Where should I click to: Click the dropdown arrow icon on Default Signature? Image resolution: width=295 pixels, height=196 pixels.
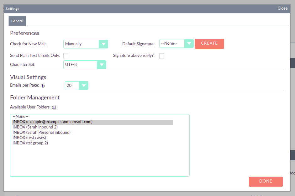(189, 43)
